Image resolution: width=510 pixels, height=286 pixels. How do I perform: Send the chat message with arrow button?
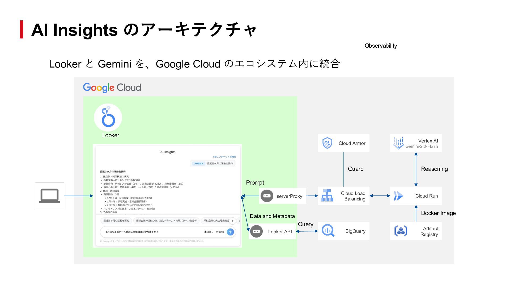click(x=230, y=232)
